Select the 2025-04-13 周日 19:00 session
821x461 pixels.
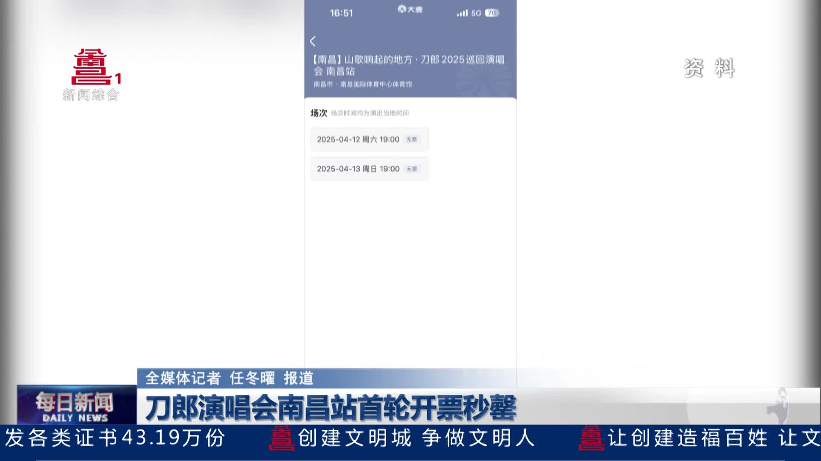click(369, 169)
